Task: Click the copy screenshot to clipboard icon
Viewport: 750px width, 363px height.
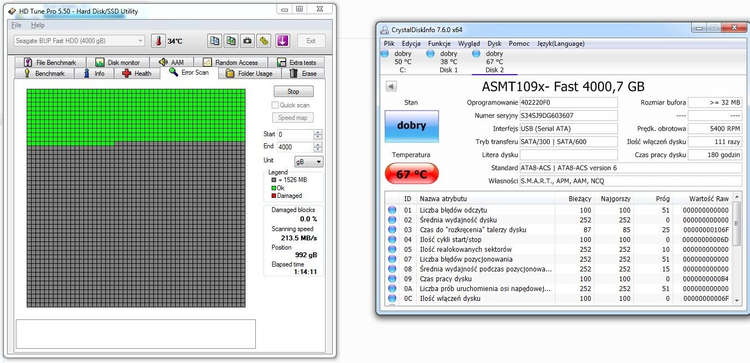Action: tap(231, 41)
